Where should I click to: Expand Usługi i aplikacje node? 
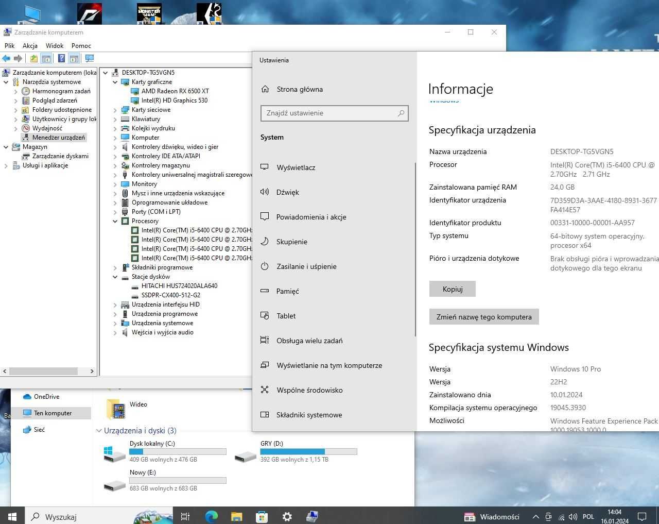tap(6, 165)
